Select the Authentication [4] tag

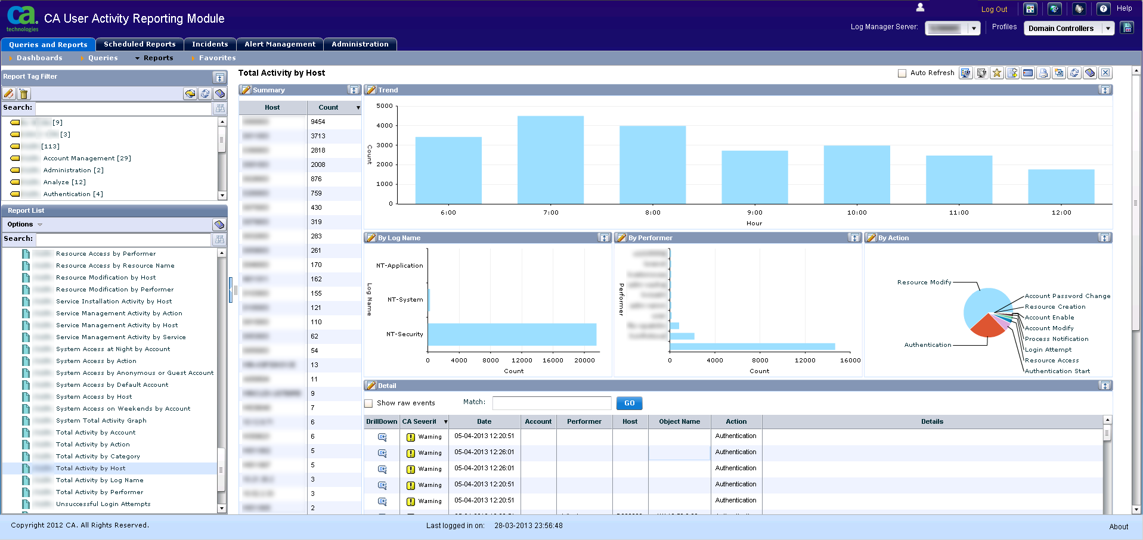[73, 194]
